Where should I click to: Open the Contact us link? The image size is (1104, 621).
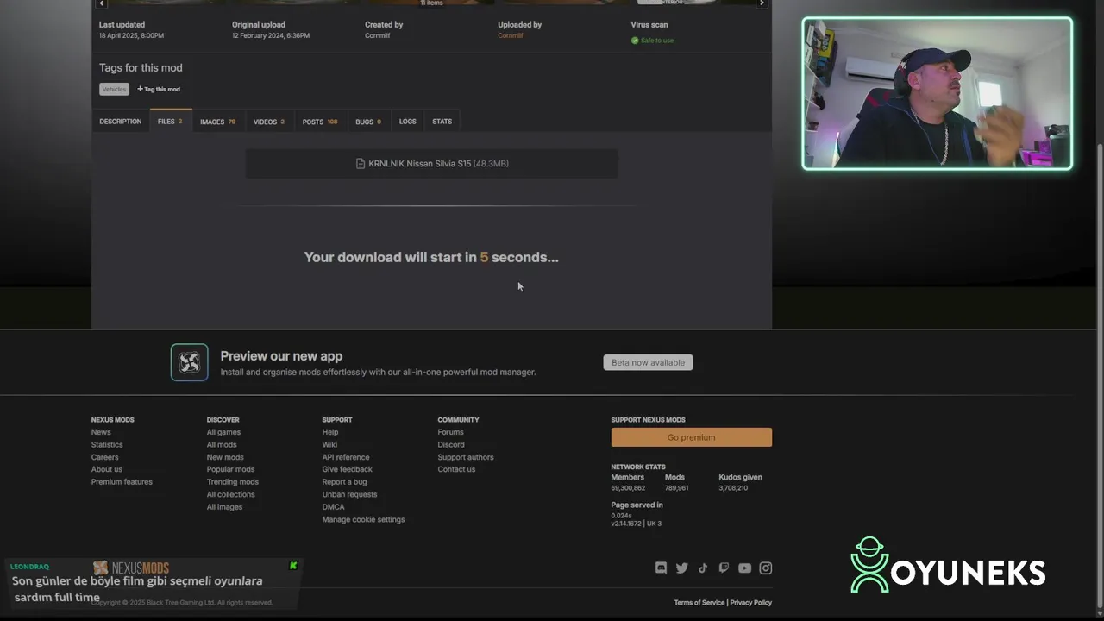click(456, 469)
